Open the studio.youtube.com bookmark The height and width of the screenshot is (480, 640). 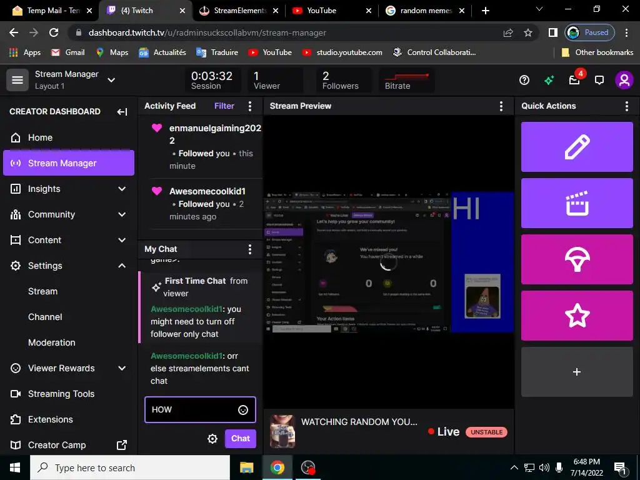[342, 52]
